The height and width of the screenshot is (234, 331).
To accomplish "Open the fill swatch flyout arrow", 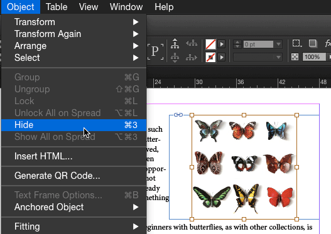I will click(x=222, y=44).
